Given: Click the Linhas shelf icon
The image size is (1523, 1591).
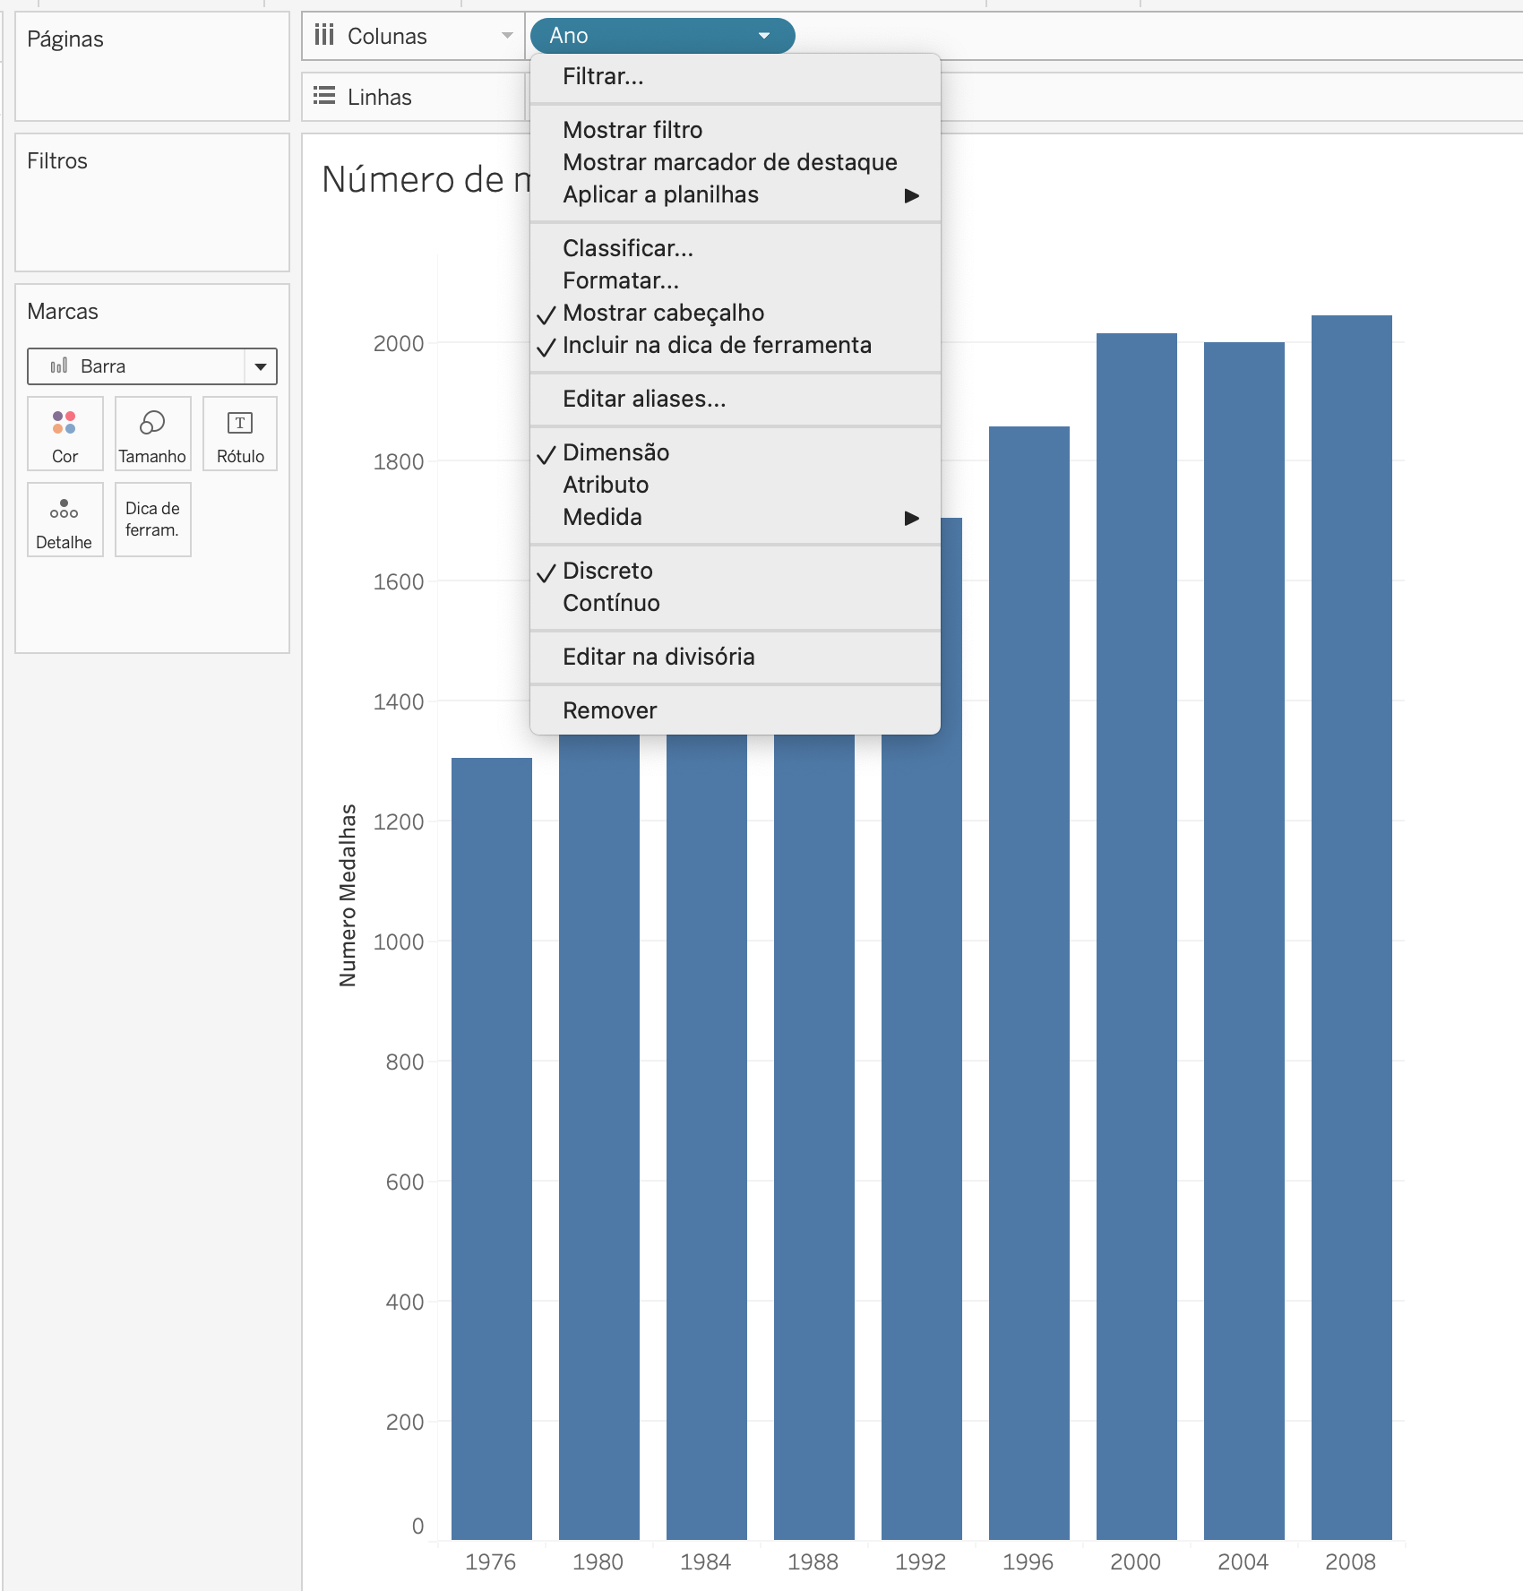Looking at the screenshot, I should pyautogui.click(x=324, y=97).
